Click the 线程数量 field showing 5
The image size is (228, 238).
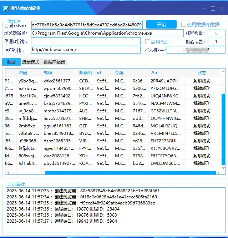pos(216,33)
